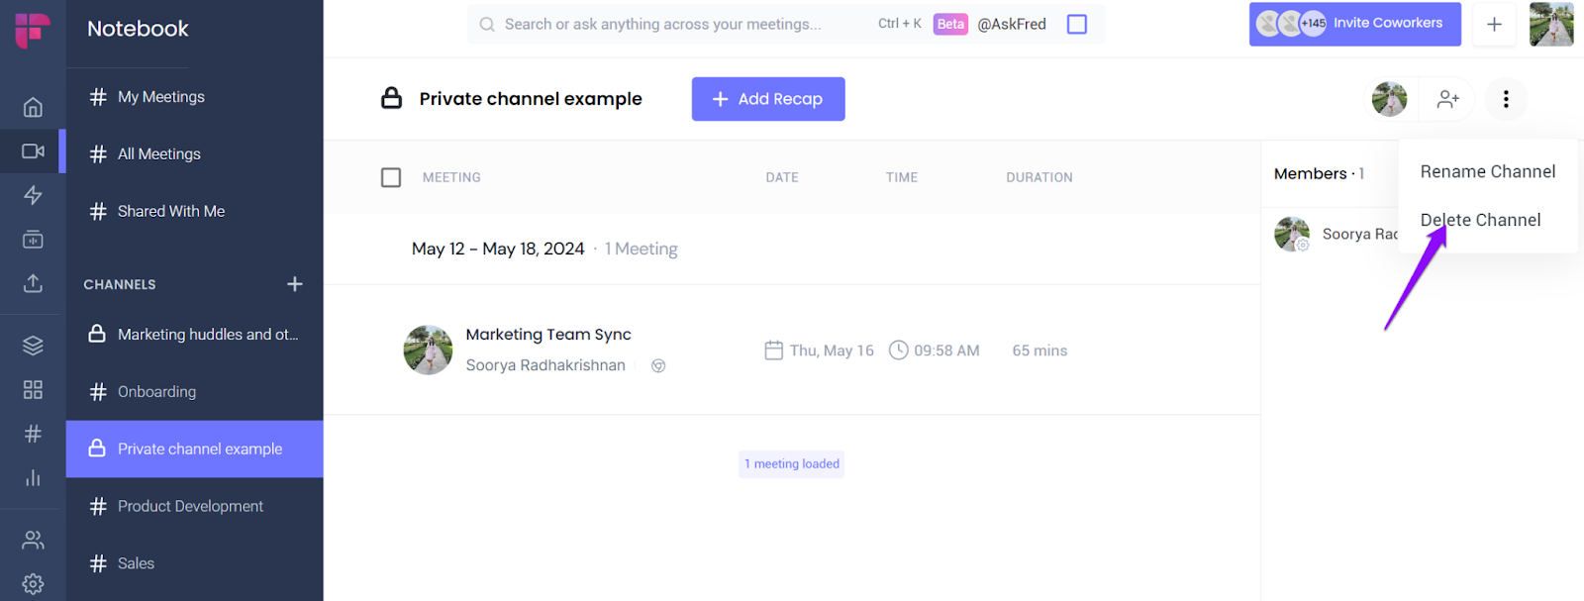
Task: Open the lightning bolt icon in sidebar
Action: click(x=33, y=195)
